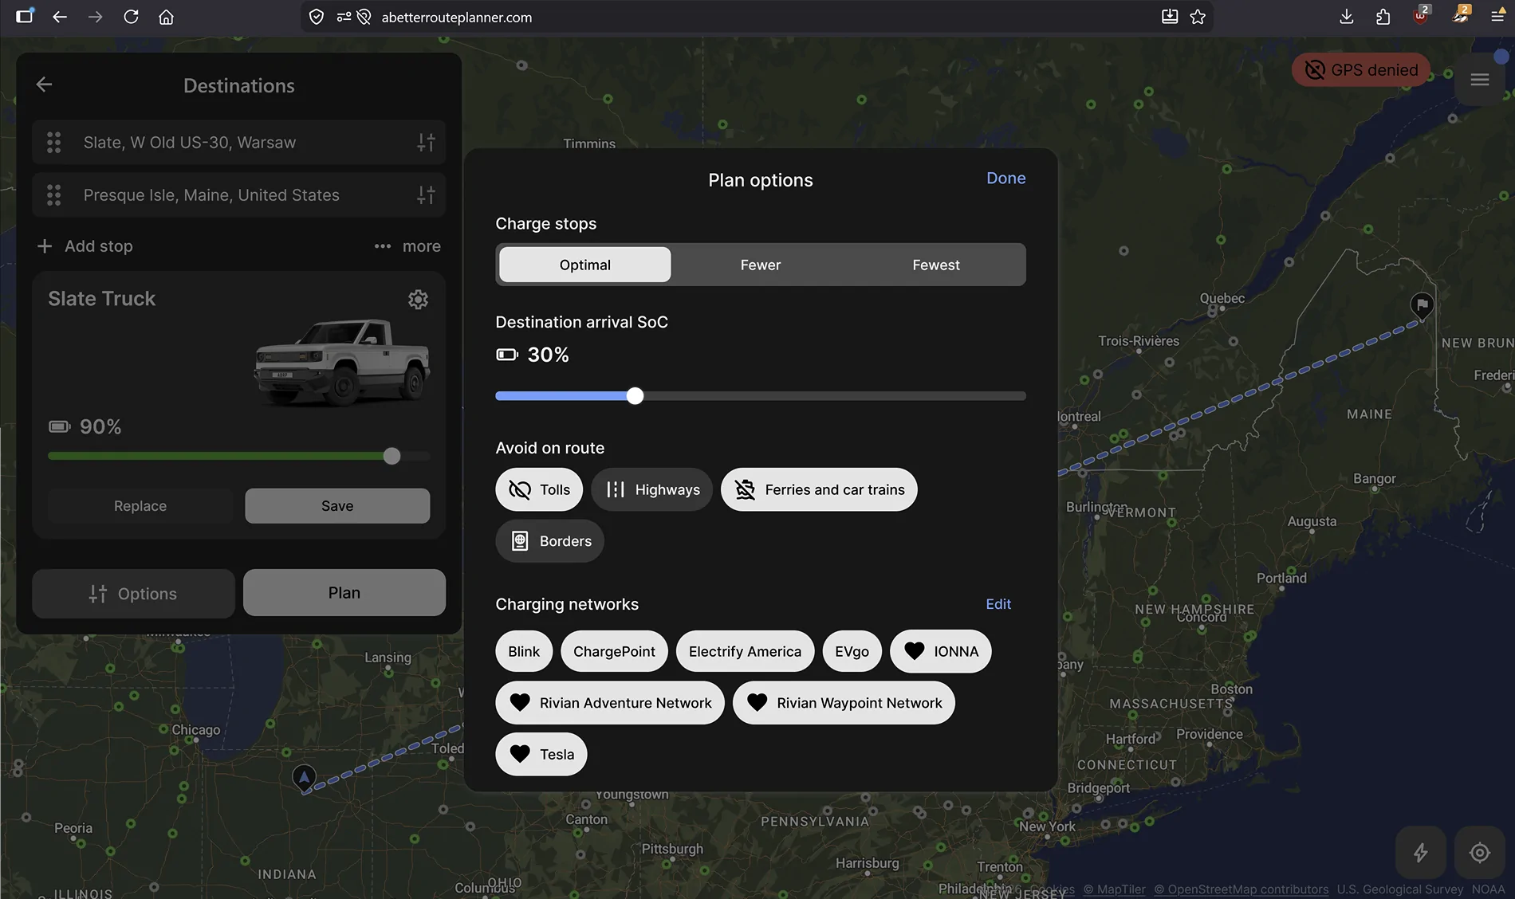The image size is (1515, 899).
Task: Open waypoint options for Presque Isle, Maine
Action: pyautogui.click(x=426, y=195)
